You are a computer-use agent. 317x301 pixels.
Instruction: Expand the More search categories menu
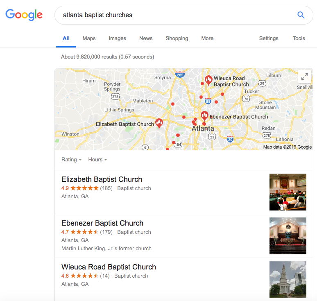207,38
